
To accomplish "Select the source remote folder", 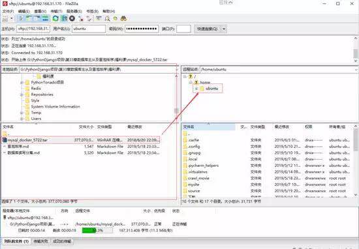I will pos(194,191).
